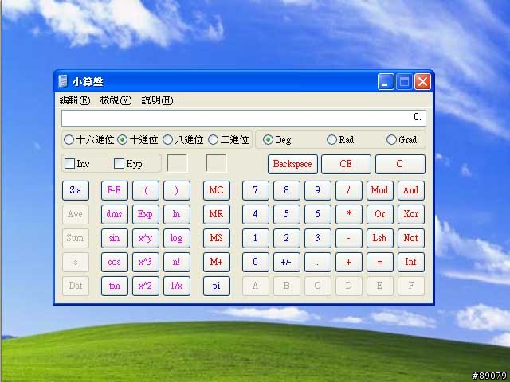Click the 1/x reciprocal button

[x=177, y=286]
